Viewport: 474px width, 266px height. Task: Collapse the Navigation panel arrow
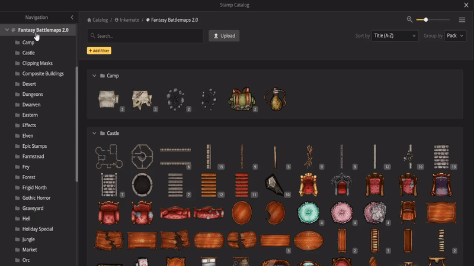pyautogui.click(x=72, y=18)
